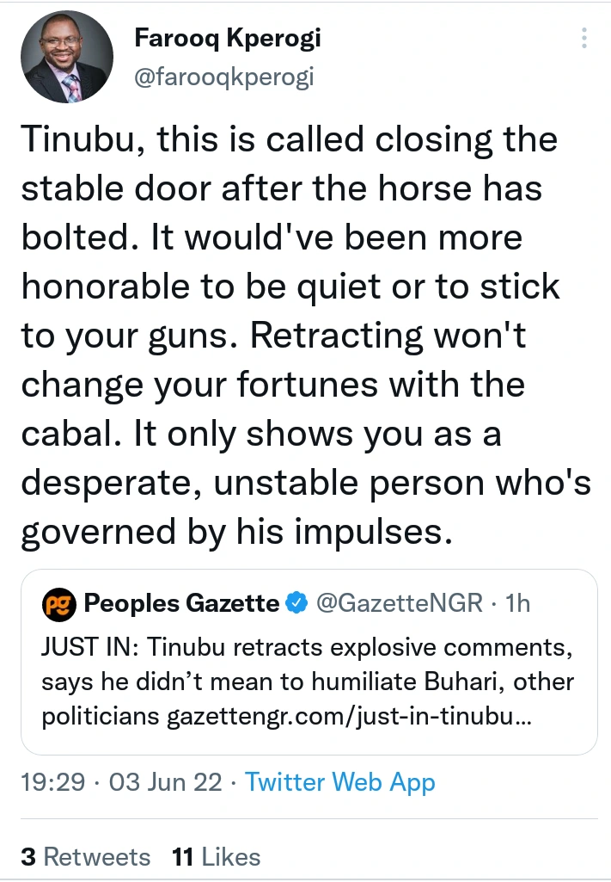View the 3 Retweets list
This screenshot has height=882, width=611.
[85, 857]
